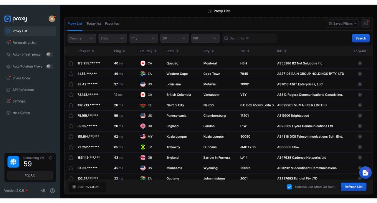The width and height of the screenshot is (377, 203).
Task: Open the Settings sidebar icon
Action: point(9,101)
